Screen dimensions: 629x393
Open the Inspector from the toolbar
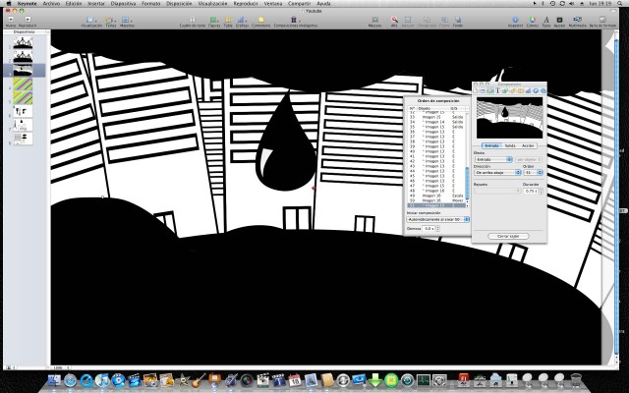point(515,20)
